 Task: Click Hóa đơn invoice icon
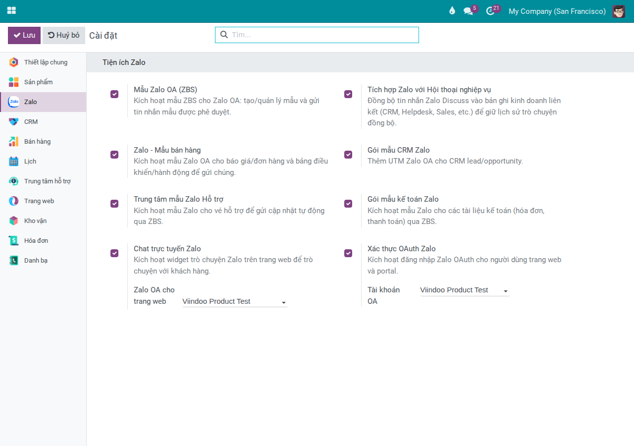(x=13, y=241)
